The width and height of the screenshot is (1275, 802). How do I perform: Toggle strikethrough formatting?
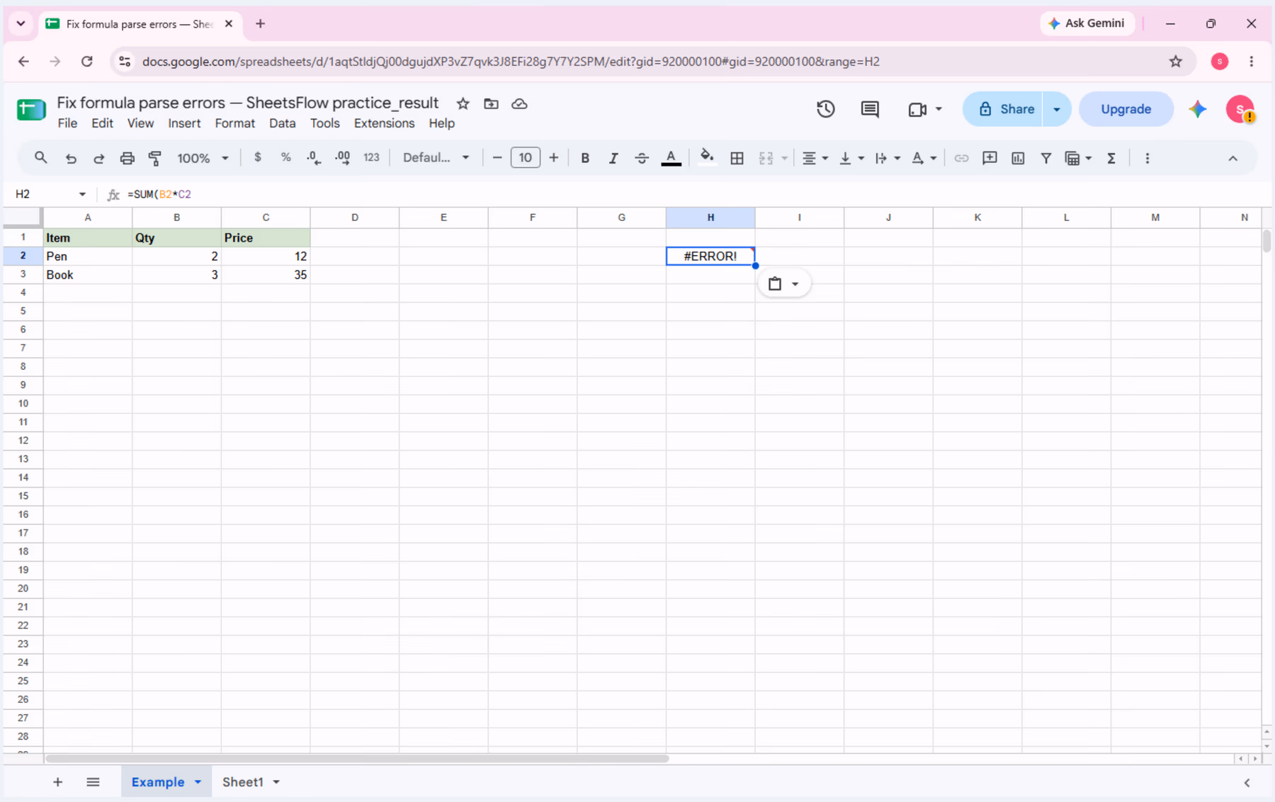[642, 158]
